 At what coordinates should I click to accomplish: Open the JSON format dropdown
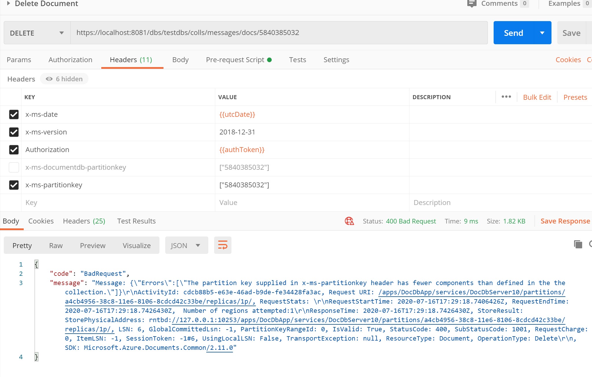pos(186,245)
